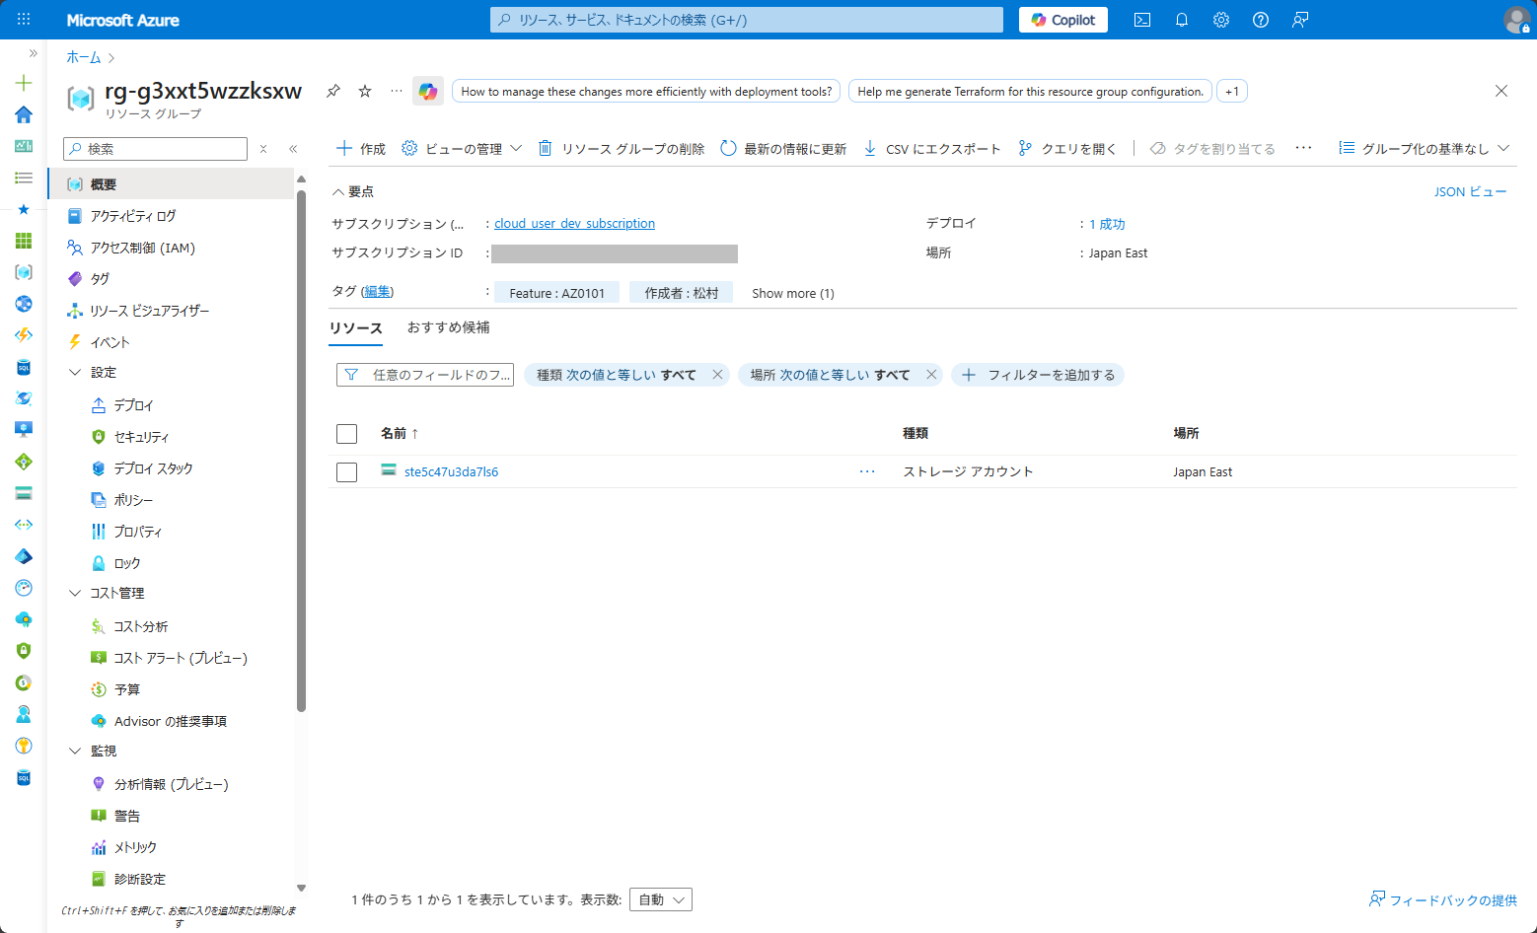1537x933 pixels.
Task: Open Azure Cloud Shell from the top bar
Action: click(x=1141, y=20)
